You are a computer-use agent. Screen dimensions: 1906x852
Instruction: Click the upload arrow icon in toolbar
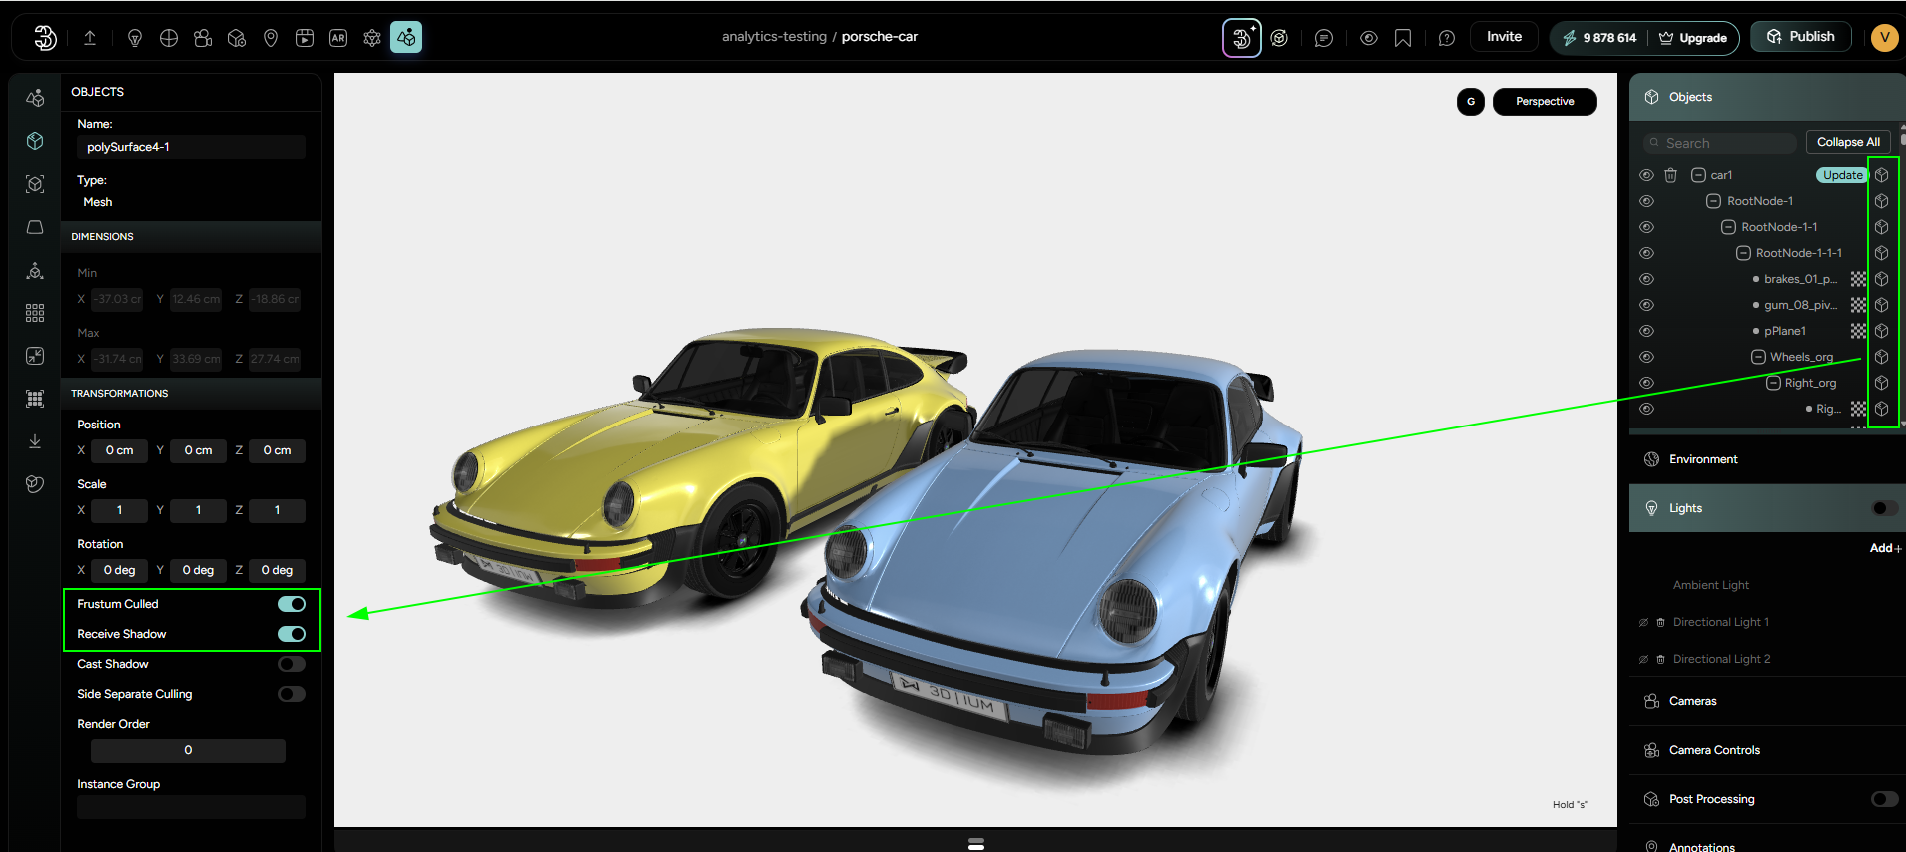(90, 38)
